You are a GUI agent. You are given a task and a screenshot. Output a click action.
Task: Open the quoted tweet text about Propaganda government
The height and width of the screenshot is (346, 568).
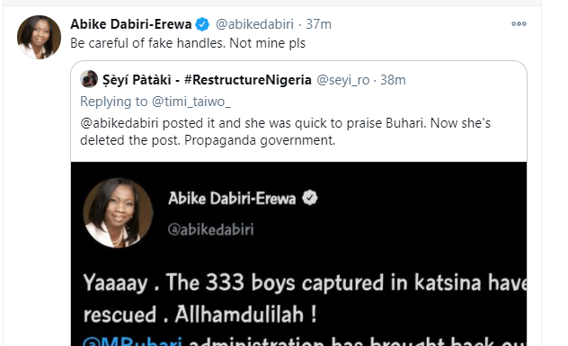286,131
